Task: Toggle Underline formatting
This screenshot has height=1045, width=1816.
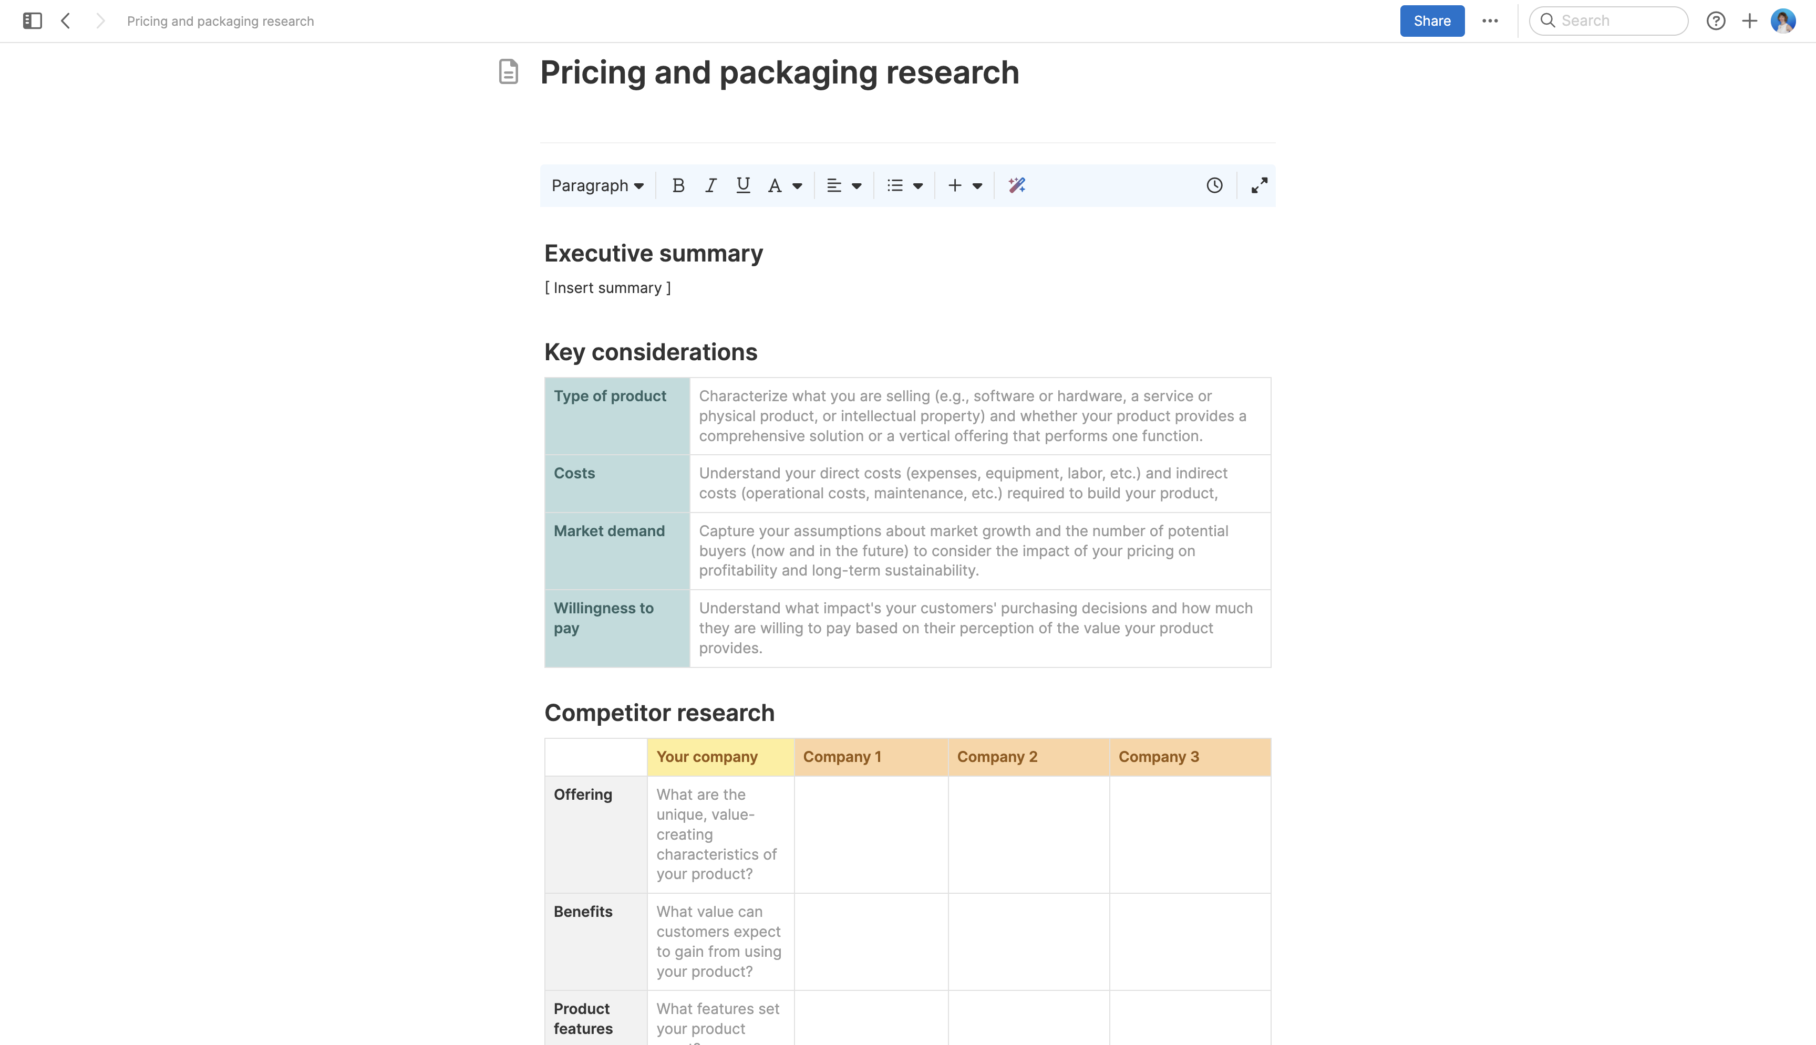Action: pos(742,185)
